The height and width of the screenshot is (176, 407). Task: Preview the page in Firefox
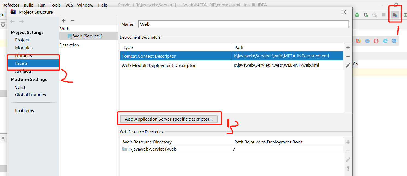pos(358,41)
